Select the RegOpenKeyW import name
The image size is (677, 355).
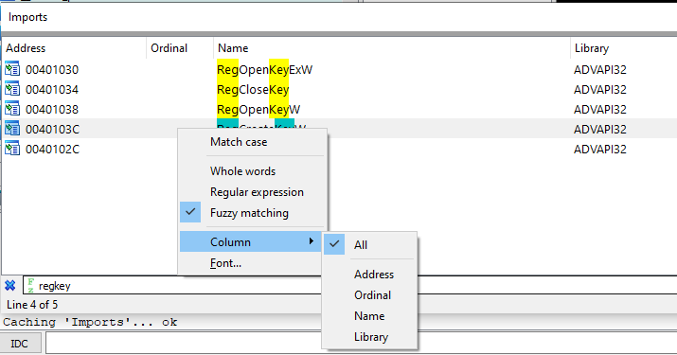click(x=258, y=109)
